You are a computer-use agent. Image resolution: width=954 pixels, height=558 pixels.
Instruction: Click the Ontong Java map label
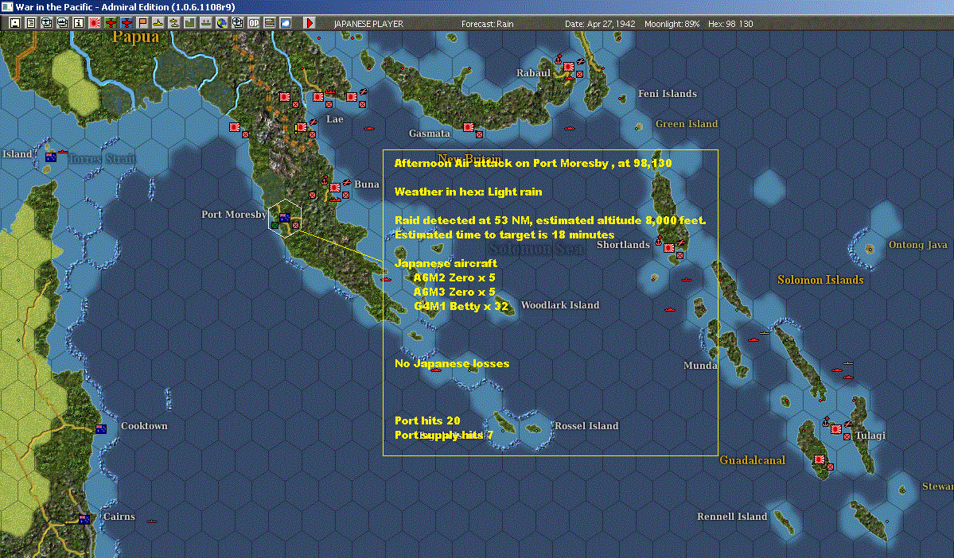pos(917,245)
